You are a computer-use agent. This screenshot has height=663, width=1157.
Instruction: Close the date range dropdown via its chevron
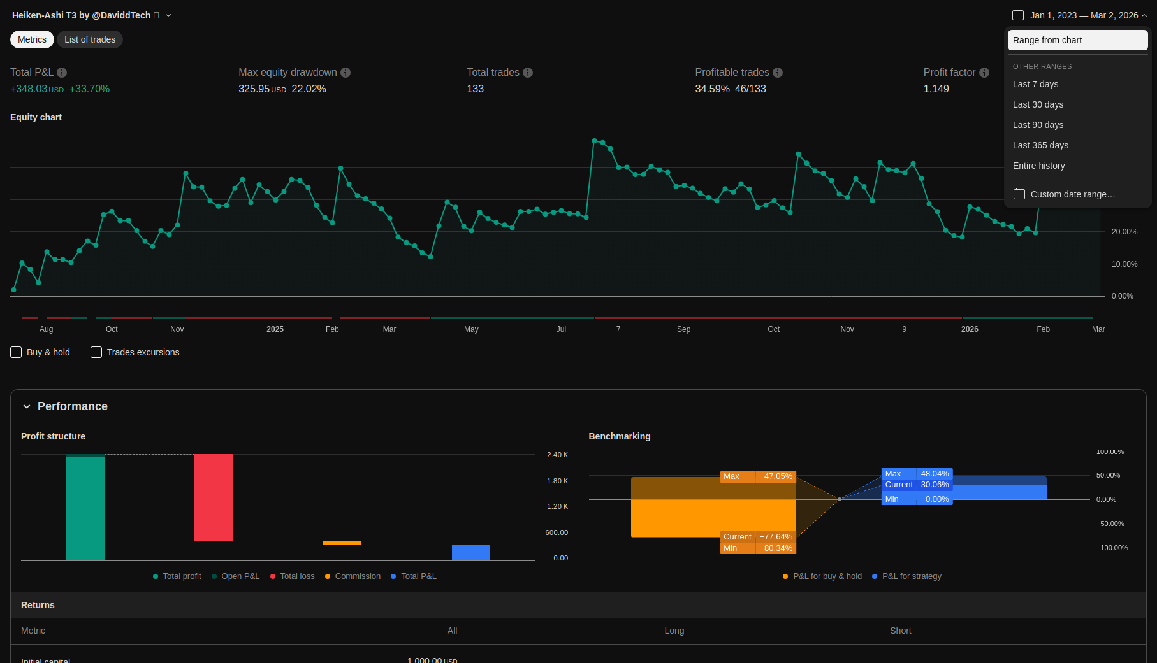point(1144,15)
